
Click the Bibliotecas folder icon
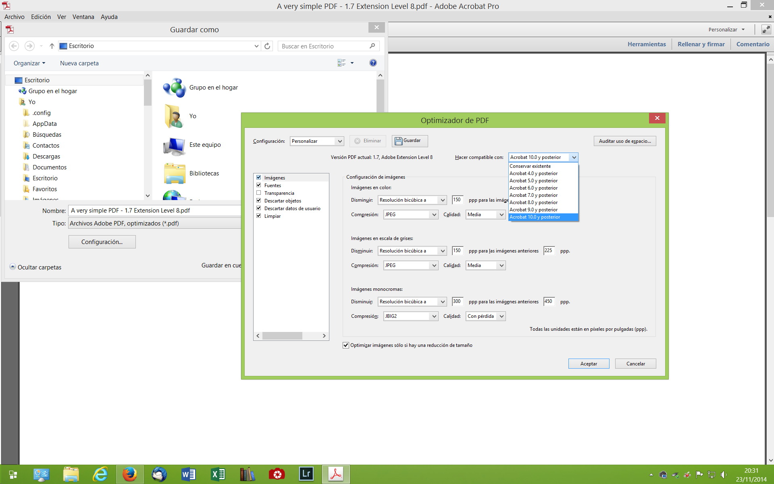click(x=174, y=173)
